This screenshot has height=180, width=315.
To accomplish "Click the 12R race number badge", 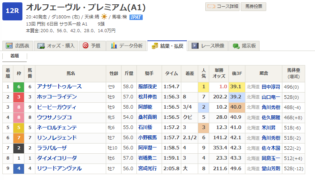I will (x=12, y=11).
